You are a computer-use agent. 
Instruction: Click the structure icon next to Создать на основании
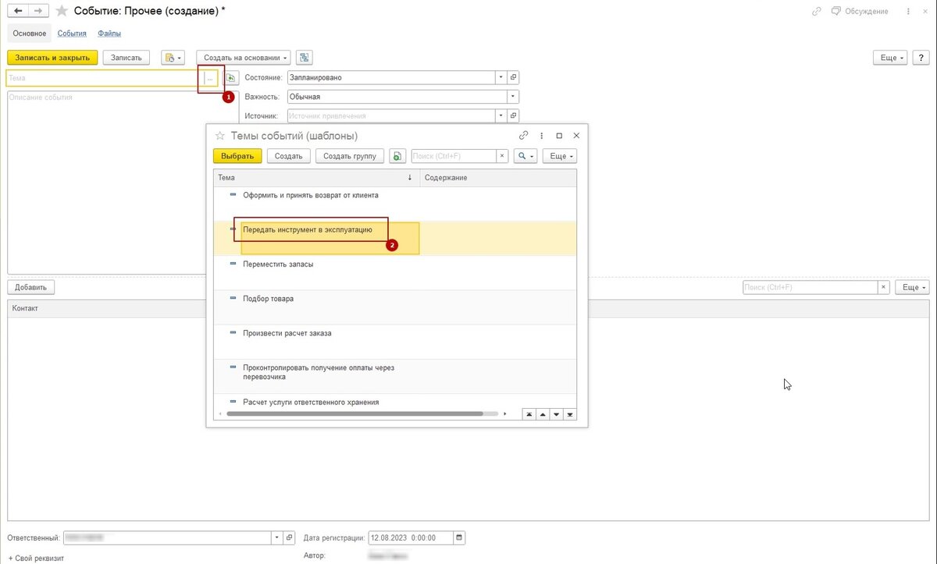tap(305, 58)
